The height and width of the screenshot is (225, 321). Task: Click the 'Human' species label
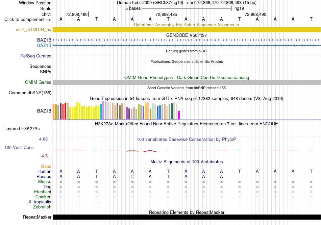pyautogui.click(x=44, y=171)
